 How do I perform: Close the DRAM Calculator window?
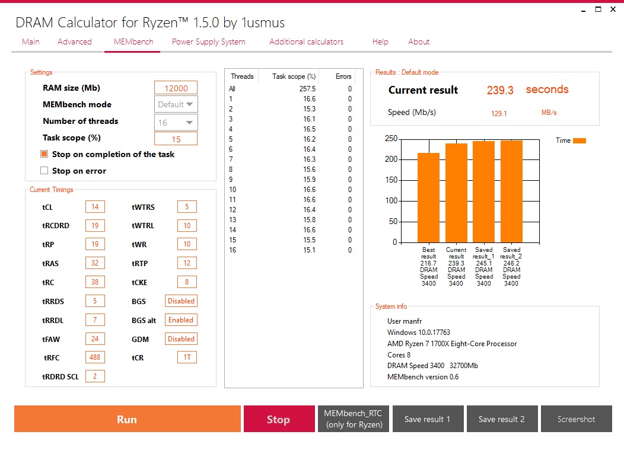(x=613, y=9)
